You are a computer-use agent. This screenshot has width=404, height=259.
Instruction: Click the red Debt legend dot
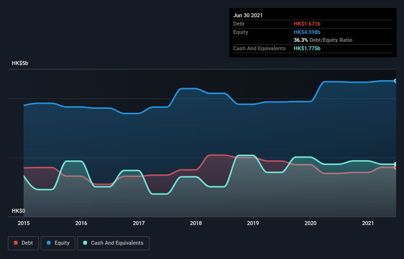coord(16,243)
